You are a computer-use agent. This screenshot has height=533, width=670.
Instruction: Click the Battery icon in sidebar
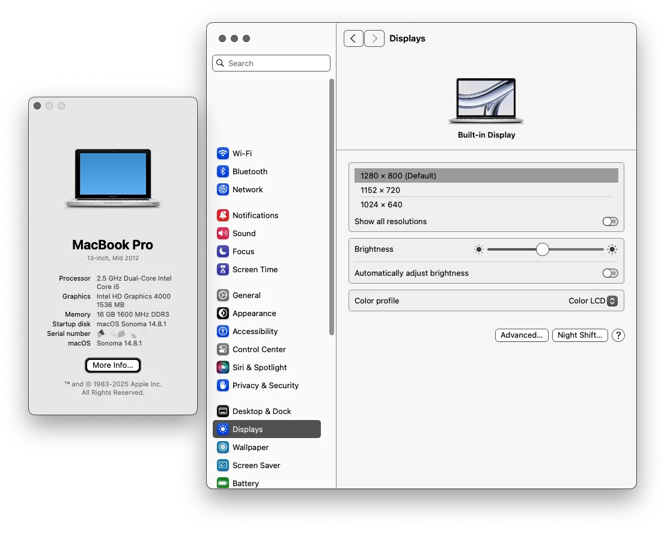222,483
